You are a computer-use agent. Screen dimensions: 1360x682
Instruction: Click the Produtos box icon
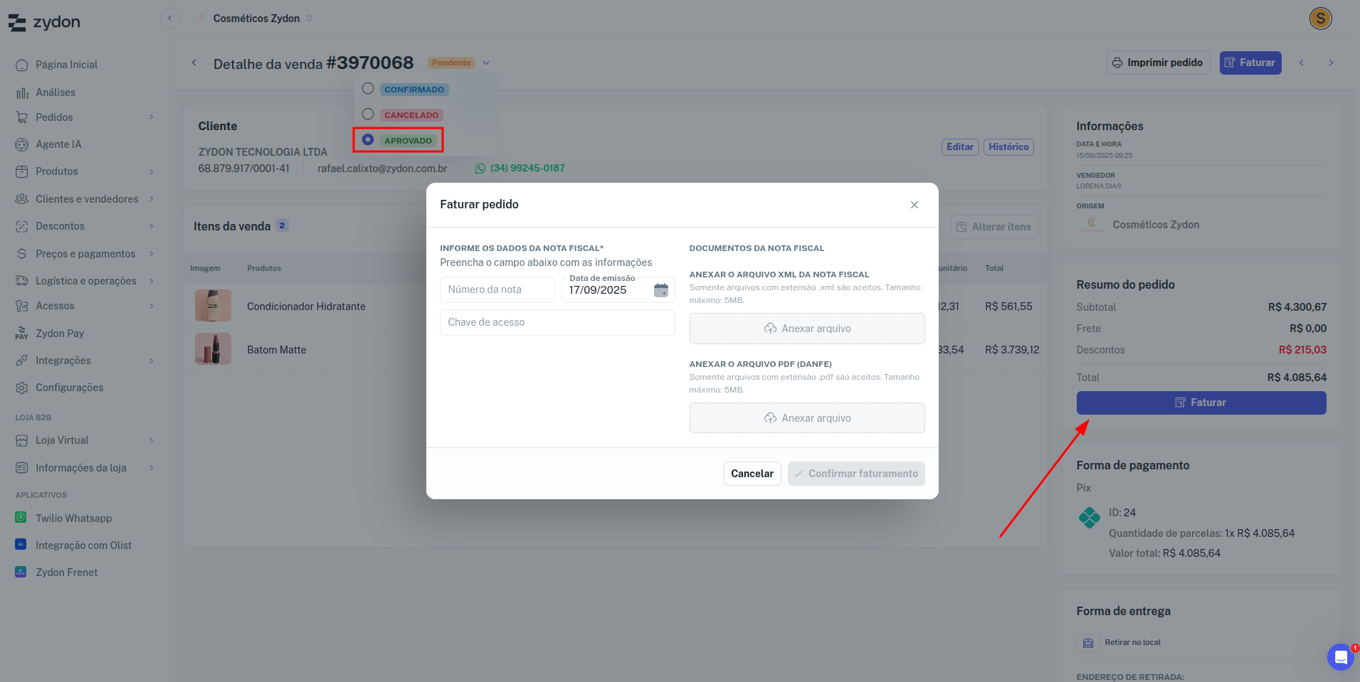[x=22, y=171]
